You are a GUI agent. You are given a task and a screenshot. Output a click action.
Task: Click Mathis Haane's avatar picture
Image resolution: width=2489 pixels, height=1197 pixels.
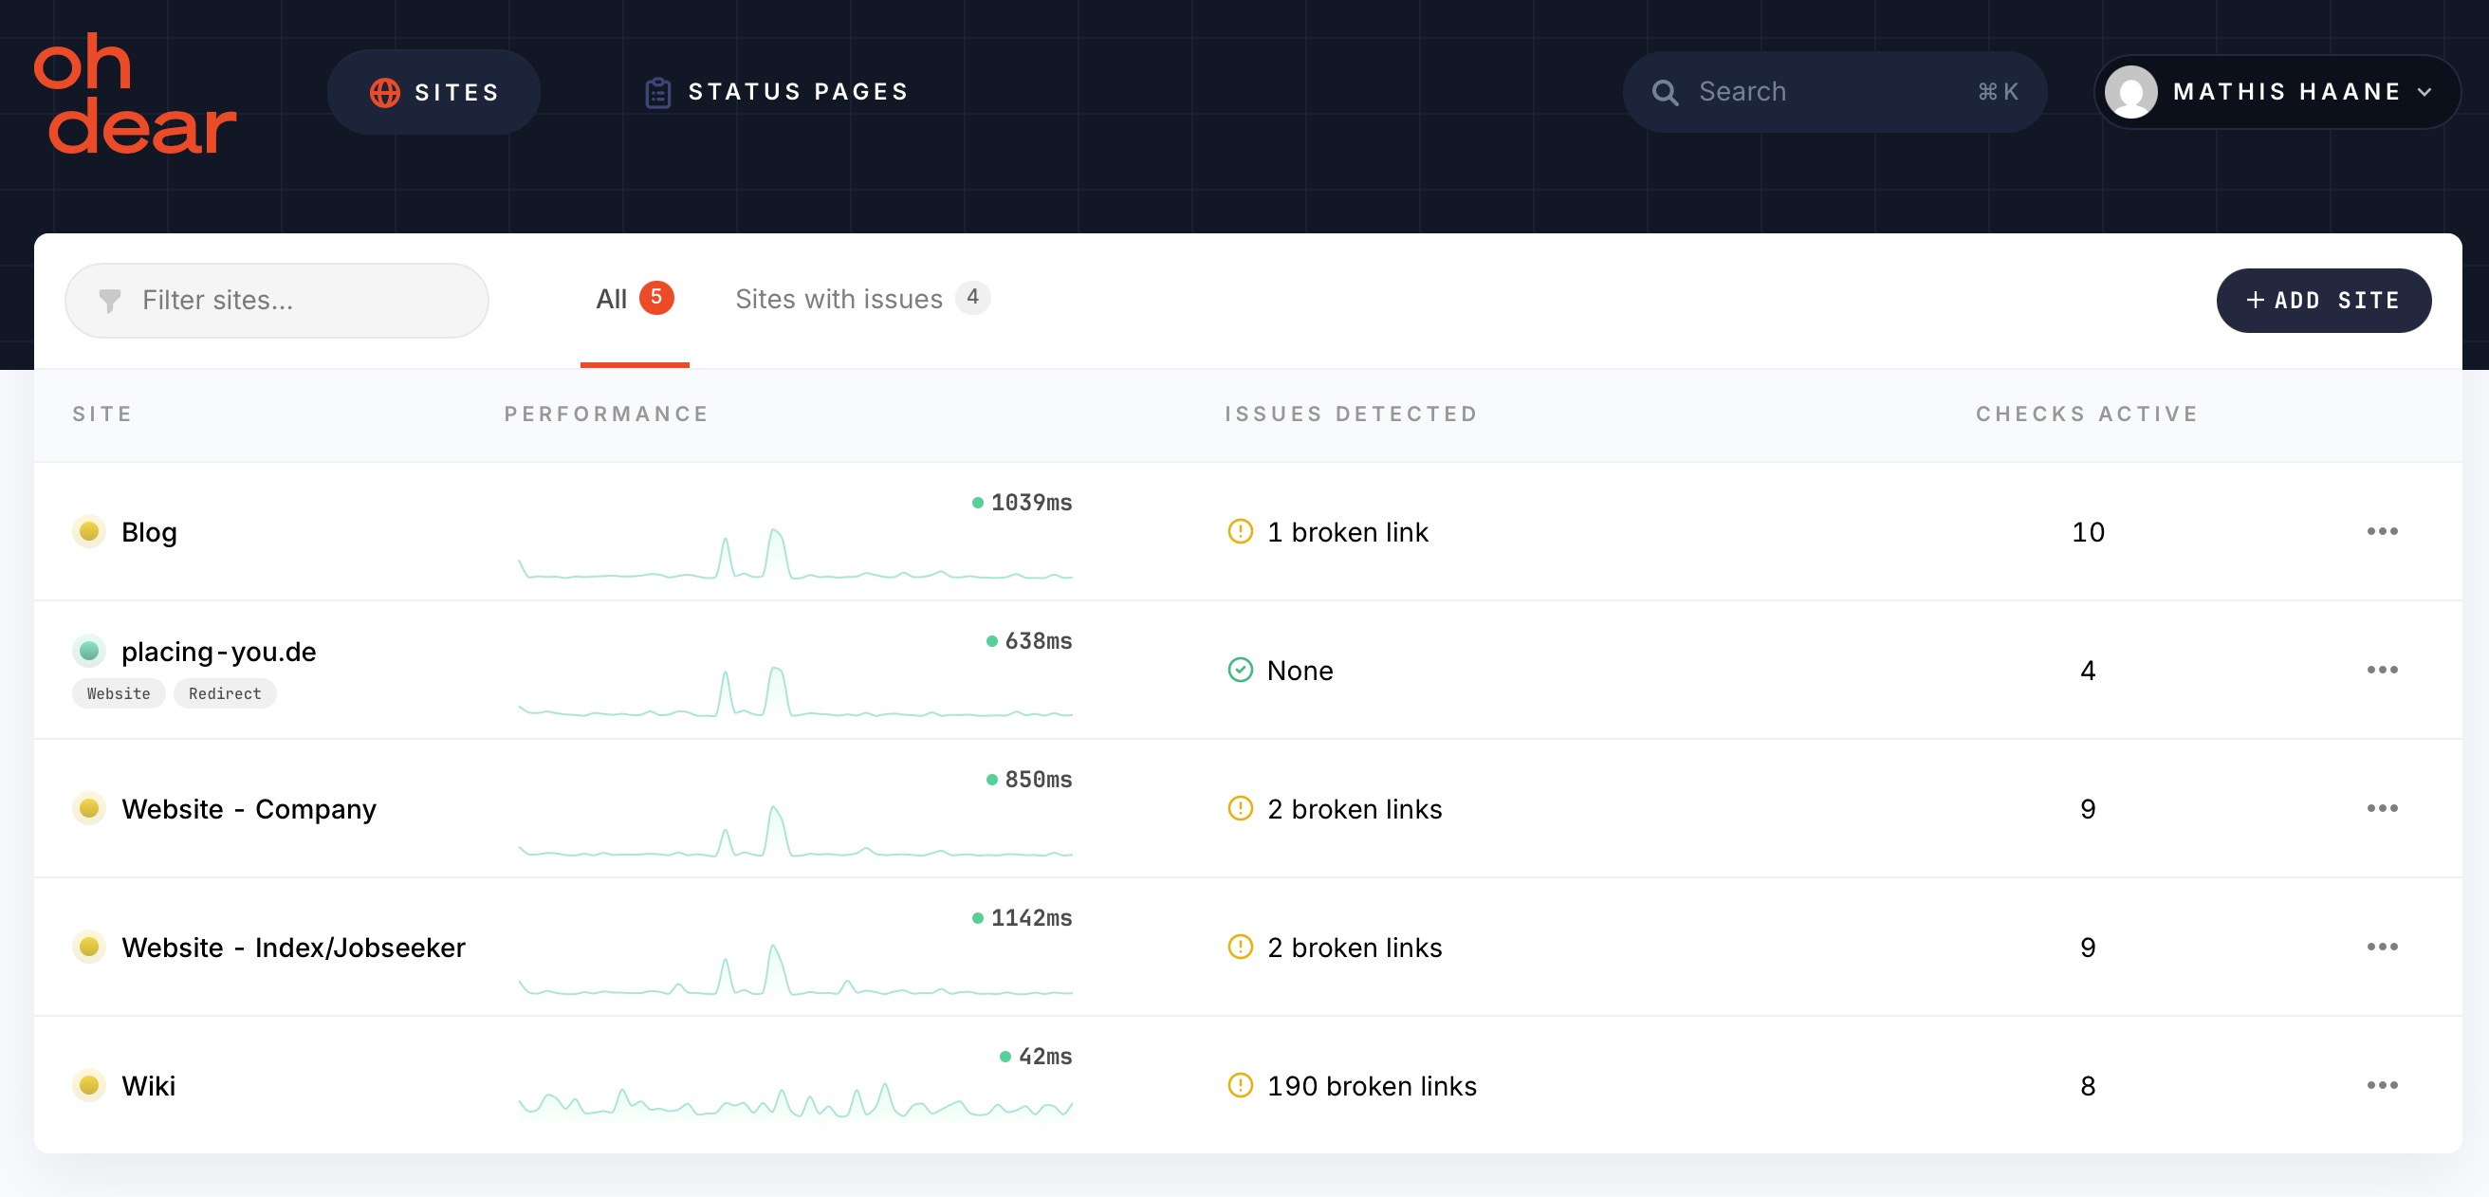pyautogui.click(x=2129, y=93)
